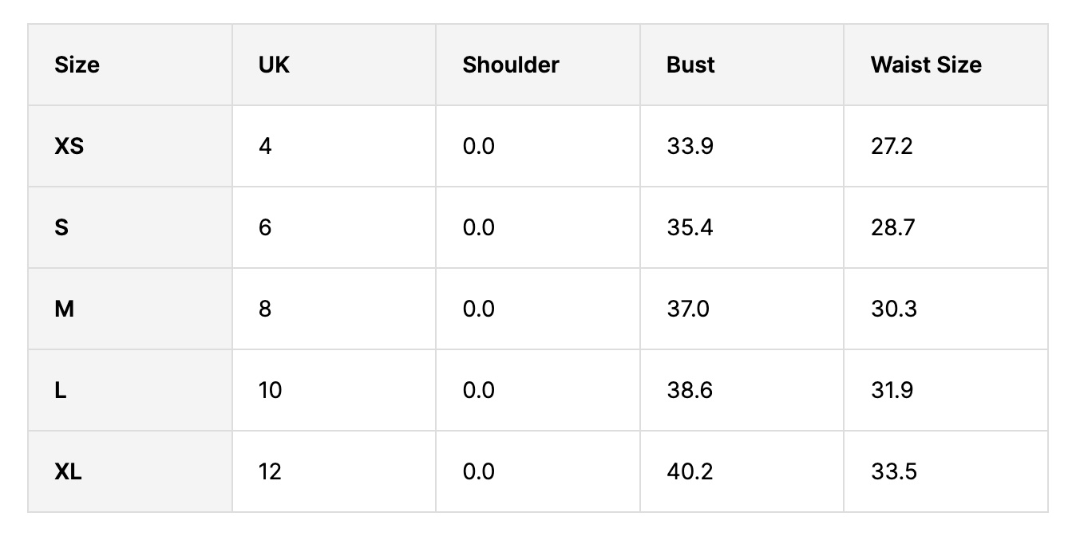Click the Size column header
Screen dimensions: 1076x536
pos(77,65)
